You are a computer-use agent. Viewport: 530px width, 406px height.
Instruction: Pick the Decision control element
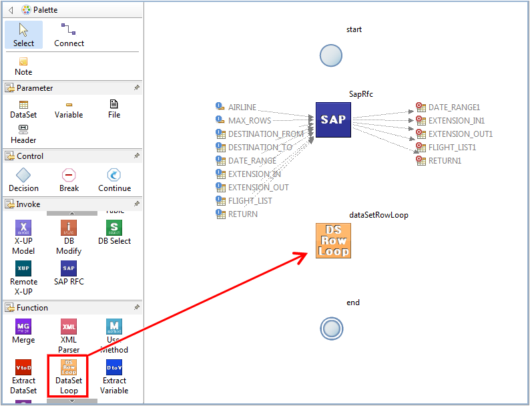coord(23,180)
